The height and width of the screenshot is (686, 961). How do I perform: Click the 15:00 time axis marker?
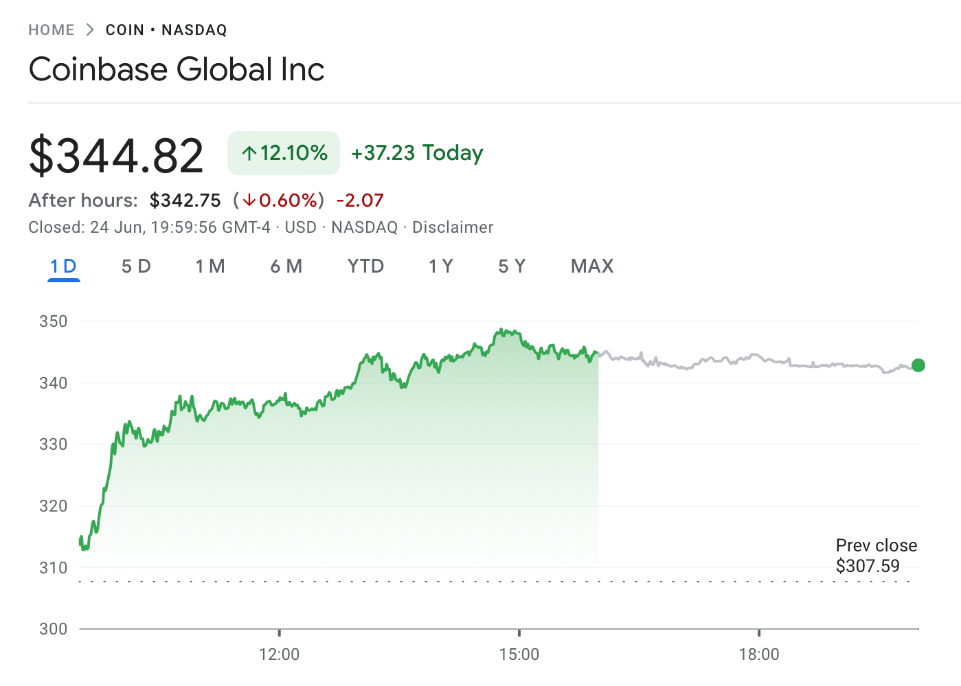[x=519, y=654]
